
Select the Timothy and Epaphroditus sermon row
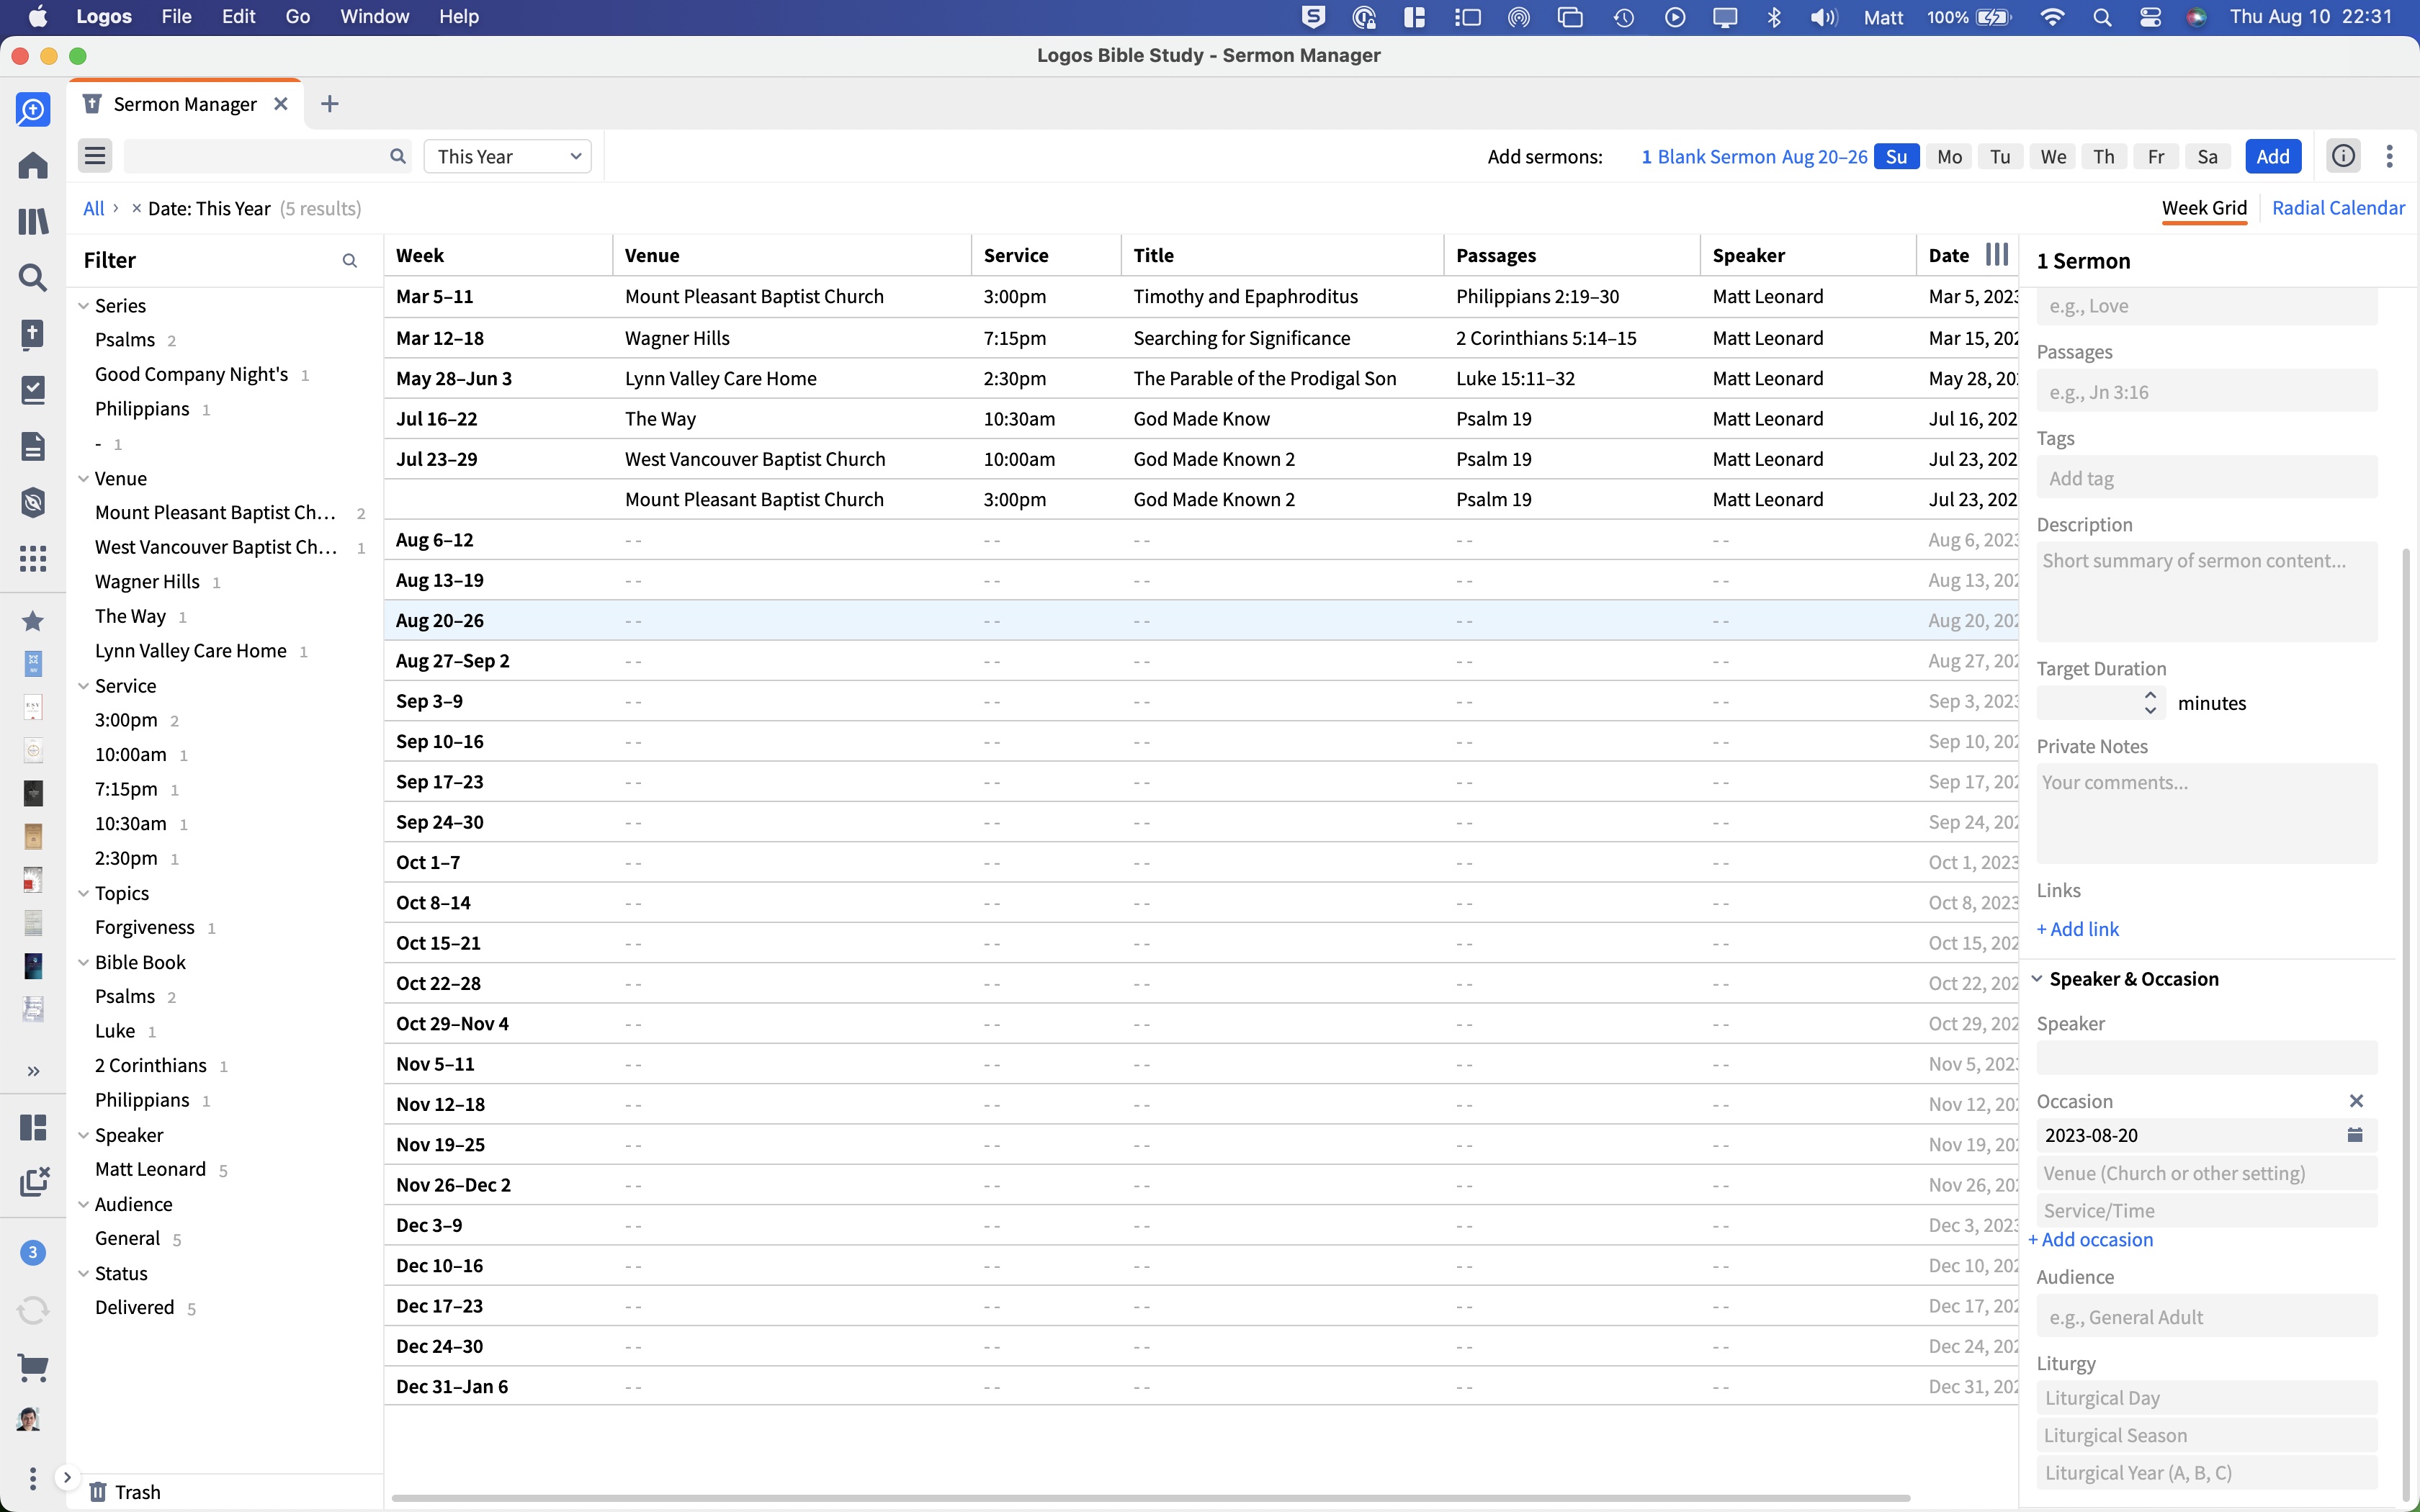pyautogui.click(x=1200, y=297)
